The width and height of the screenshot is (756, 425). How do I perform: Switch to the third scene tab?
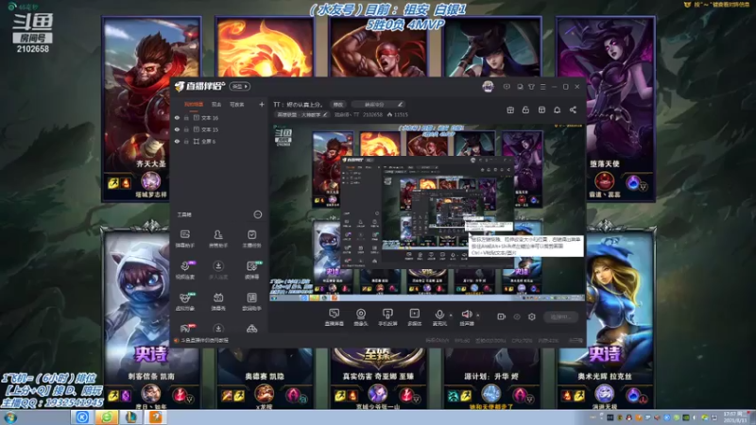pyautogui.click(x=237, y=104)
